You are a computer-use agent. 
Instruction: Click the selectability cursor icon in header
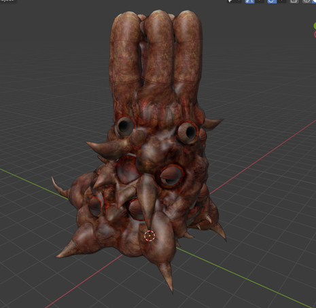click(x=230, y=1)
